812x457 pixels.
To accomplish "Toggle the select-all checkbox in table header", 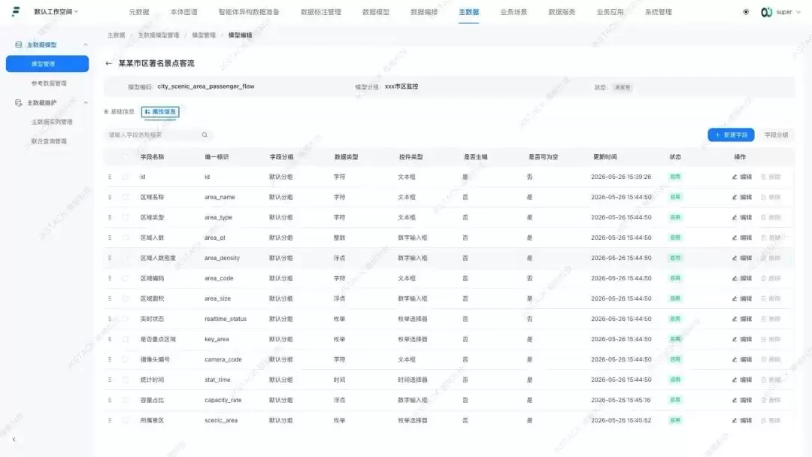I will (x=126, y=157).
